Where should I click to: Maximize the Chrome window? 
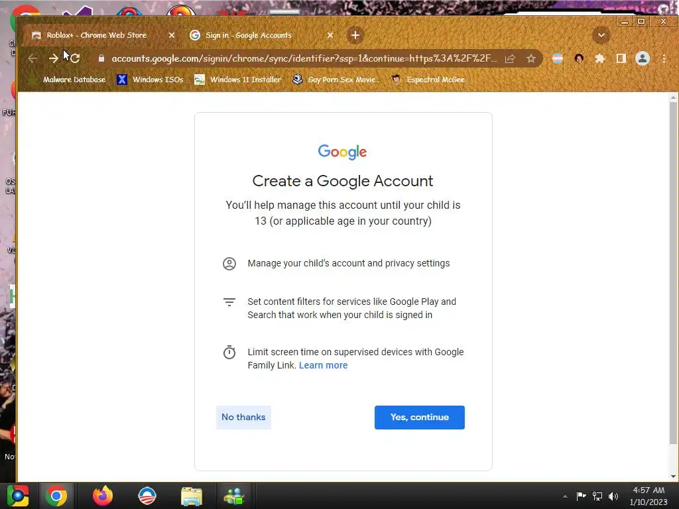(x=641, y=22)
